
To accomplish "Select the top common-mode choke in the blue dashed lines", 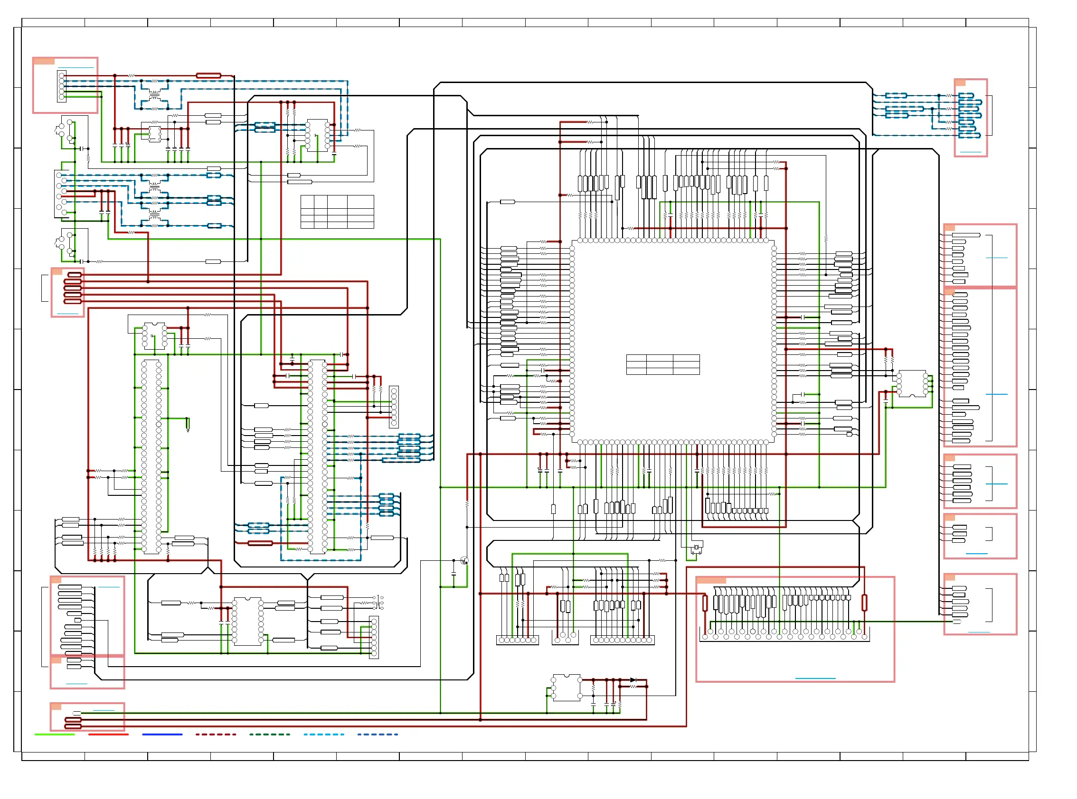I will click(154, 95).
